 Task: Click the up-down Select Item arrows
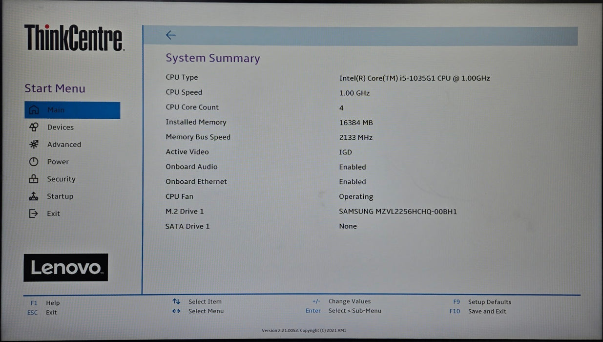click(176, 301)
